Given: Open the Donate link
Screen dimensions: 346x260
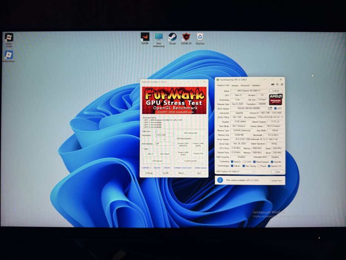Looking at the screenshot, I should tap(167, 168).
